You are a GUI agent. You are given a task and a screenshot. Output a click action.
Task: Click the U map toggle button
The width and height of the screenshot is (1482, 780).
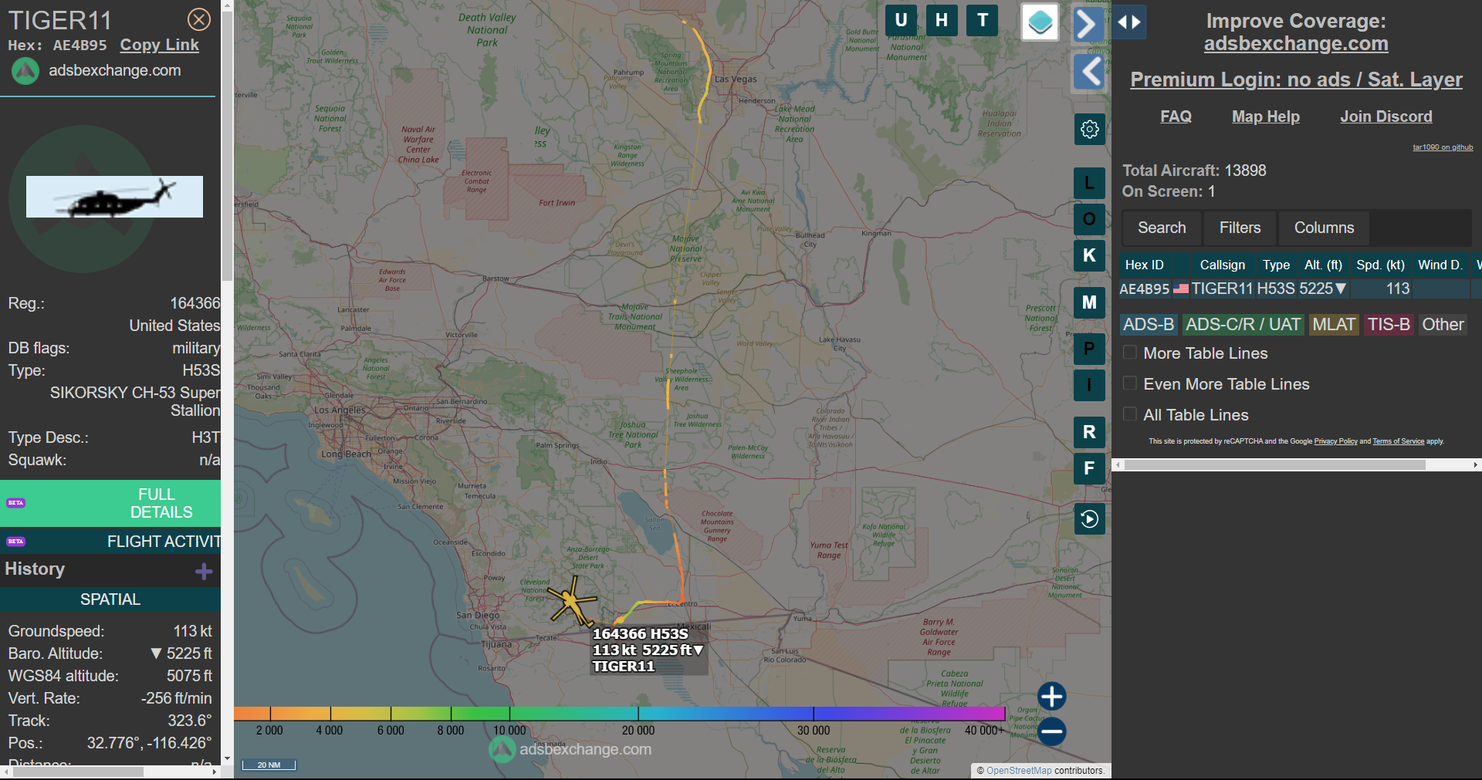pyautogui.click(x=901, y=20)
